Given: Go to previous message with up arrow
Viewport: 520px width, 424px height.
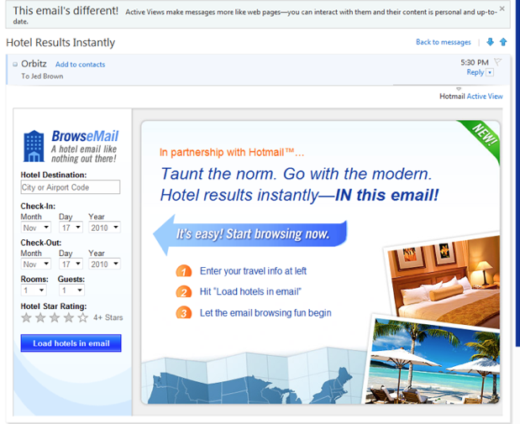Looking at the screenshot, I should (503, 42).
